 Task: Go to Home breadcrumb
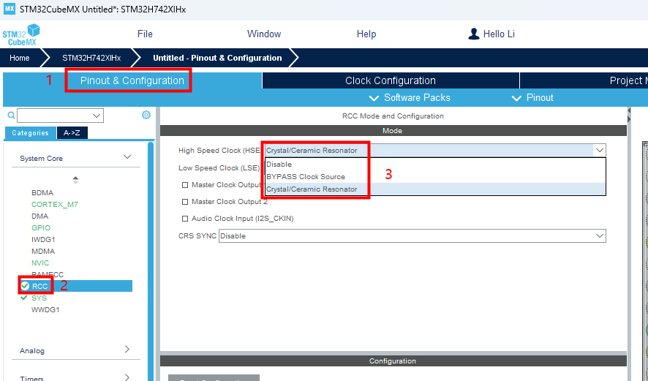click(20, 58)
